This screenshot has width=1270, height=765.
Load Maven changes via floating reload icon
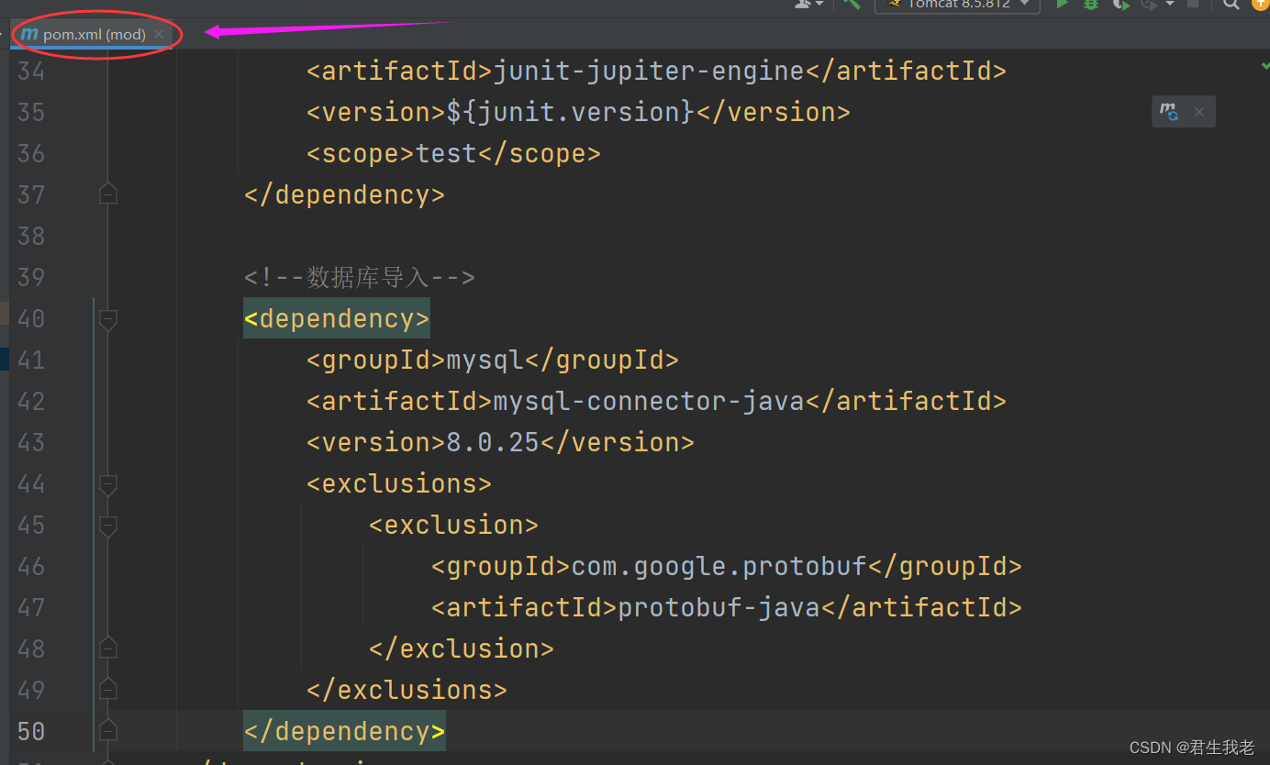point(1168,112)
